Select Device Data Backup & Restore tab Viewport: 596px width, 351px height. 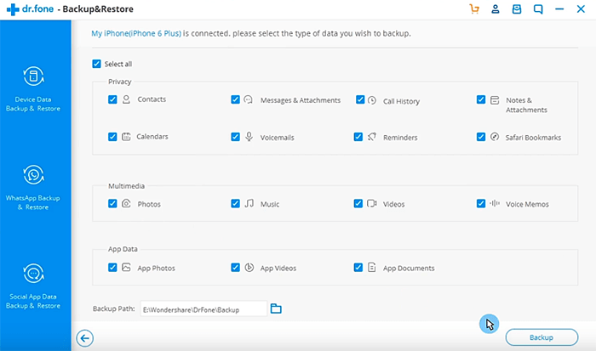(x=35, y=88)
